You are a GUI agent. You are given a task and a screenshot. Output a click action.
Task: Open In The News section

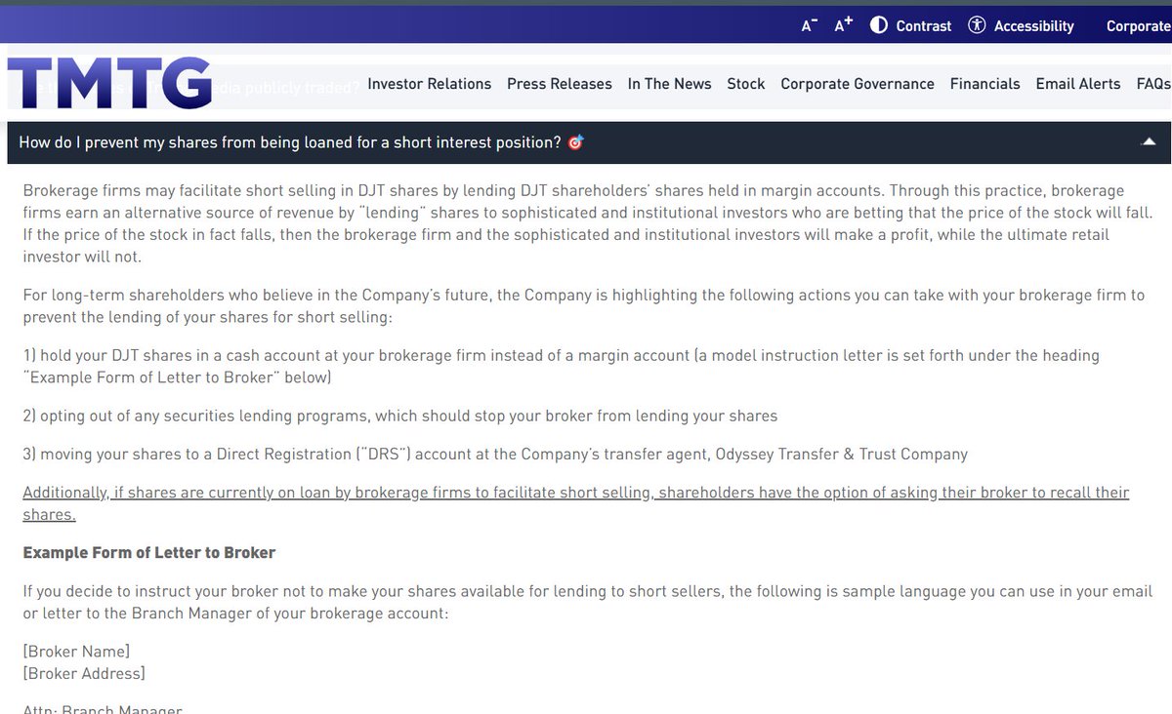[x=670, y=84]
